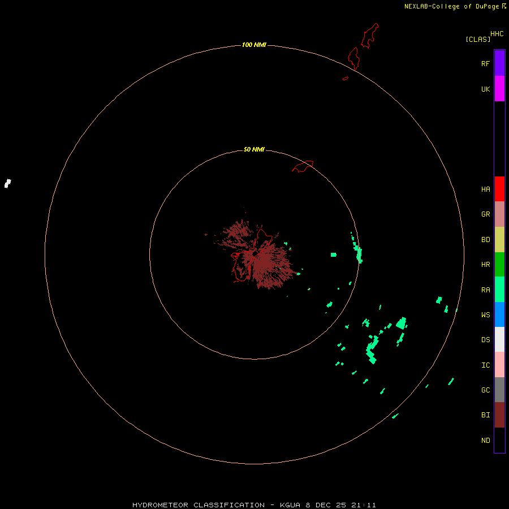Click the light pink IC legend color swatch
The height and width of the screenshot is (509, 509).
pos(499,365)
